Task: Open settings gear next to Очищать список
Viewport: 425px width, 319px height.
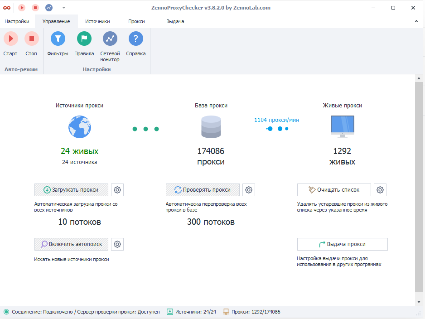Action: pyautogui.click(x=380, y=190)
